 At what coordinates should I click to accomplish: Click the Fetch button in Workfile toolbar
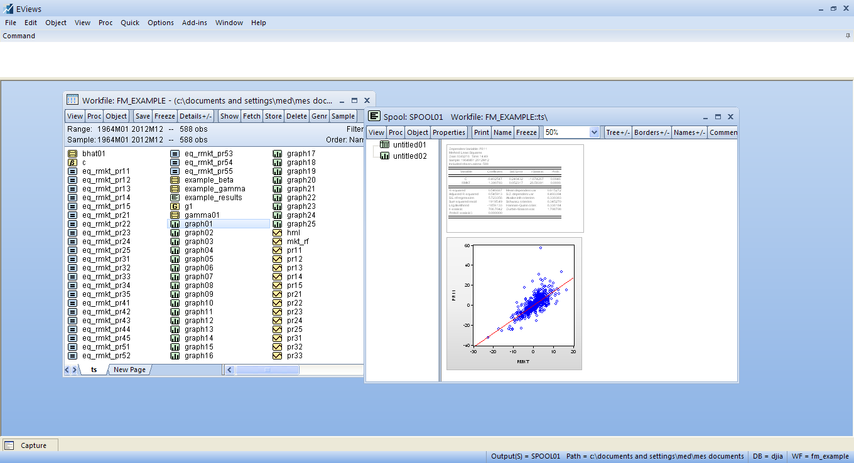point(252,116)
